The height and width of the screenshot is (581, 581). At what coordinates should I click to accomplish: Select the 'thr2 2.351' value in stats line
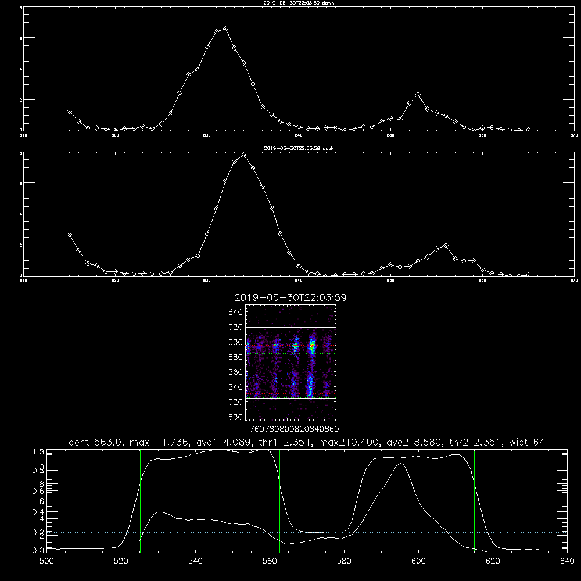476,442
